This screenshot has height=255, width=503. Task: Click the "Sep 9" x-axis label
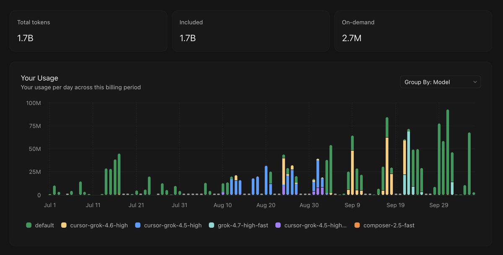[353, 205]
